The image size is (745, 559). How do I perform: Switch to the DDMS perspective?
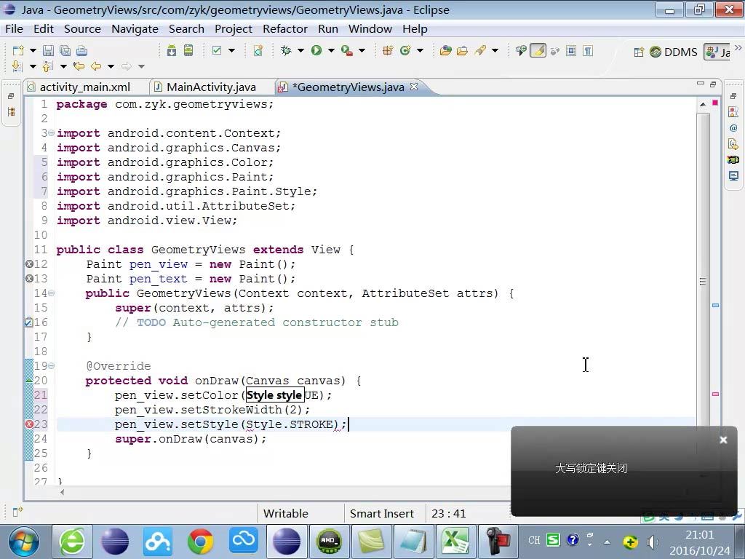pyautogui.click(x=673, y=52)
